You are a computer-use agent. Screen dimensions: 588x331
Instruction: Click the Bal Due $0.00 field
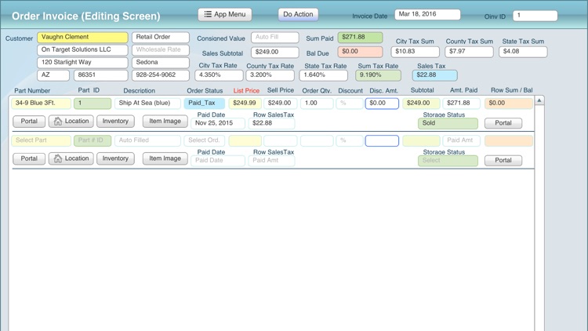pos(360,52)
